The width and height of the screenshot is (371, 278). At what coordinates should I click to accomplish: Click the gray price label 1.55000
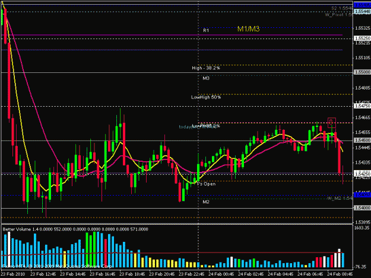tap(362, 72)
